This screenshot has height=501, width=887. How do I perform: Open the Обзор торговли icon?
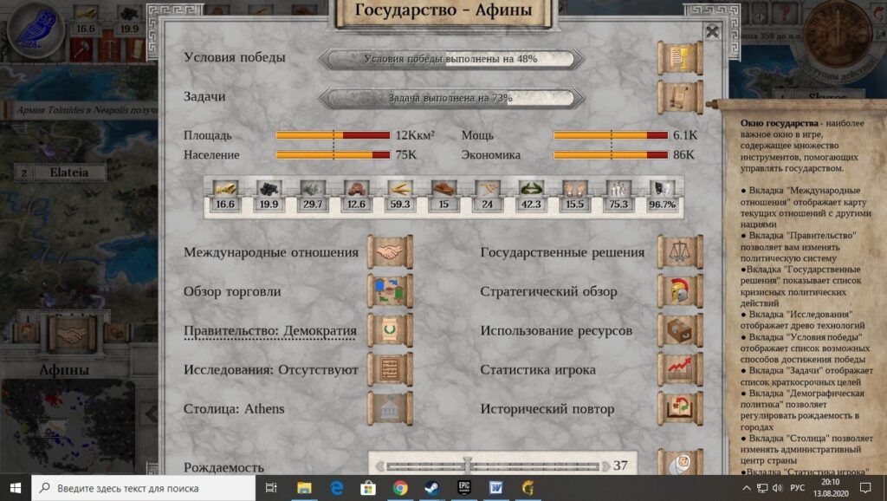pyautogui.click(x=390, y=291)
